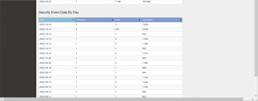The width and height of the screenshot is (258, 101).
Task: Click the horizontal scrollbar right arrow
Action: [252, 99]
